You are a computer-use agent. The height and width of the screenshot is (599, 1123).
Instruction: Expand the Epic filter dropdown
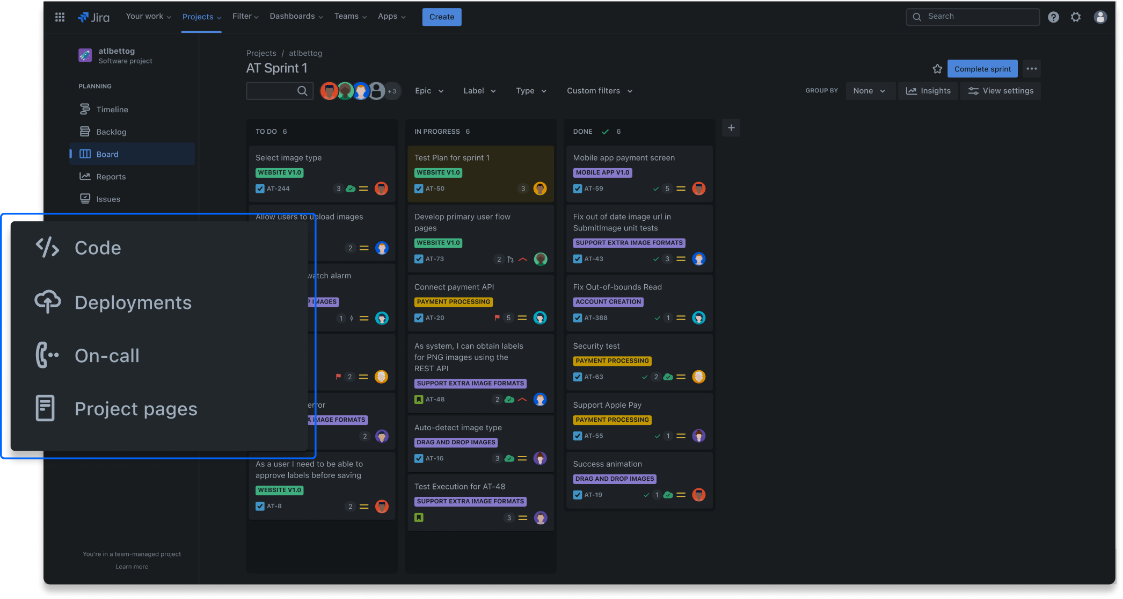(x=429, y=91)
